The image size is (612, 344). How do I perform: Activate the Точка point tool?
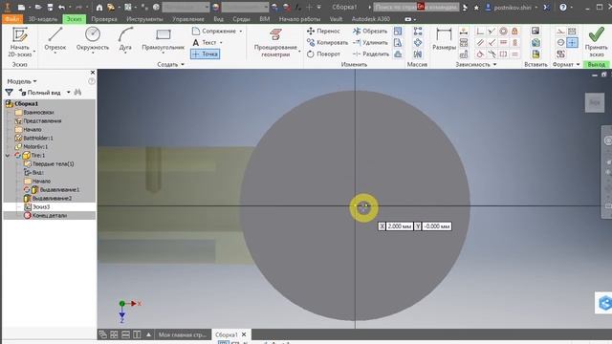coord(206,54)
